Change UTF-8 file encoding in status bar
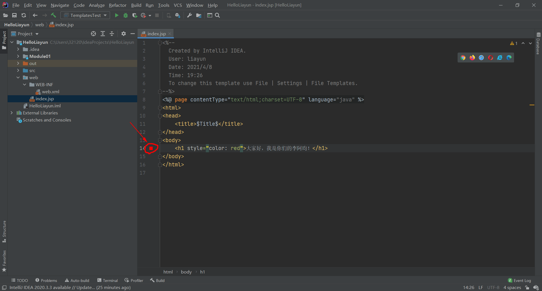 [x=493, y=288]
